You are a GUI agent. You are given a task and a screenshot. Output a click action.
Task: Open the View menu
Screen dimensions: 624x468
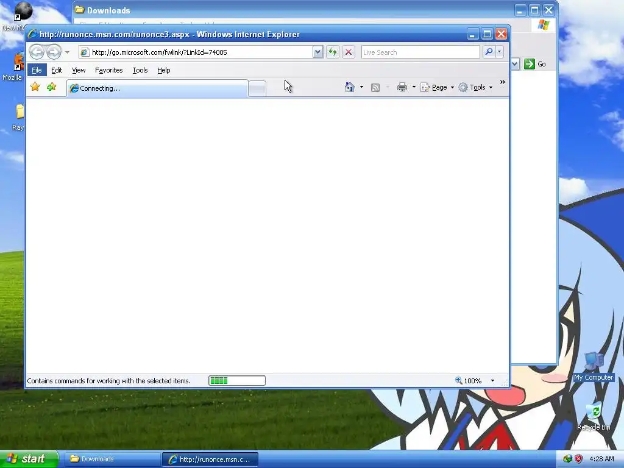coord(79,70)
